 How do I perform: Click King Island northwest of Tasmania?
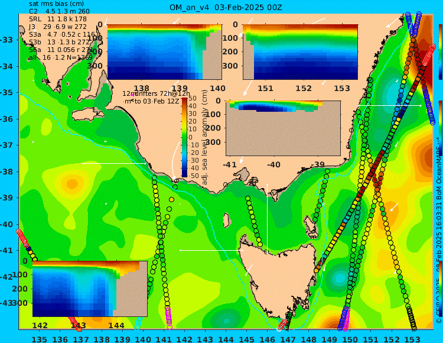(226, 221)
